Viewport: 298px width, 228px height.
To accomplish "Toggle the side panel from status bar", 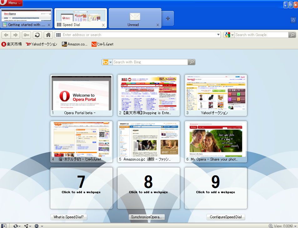I will coord(4,226).
